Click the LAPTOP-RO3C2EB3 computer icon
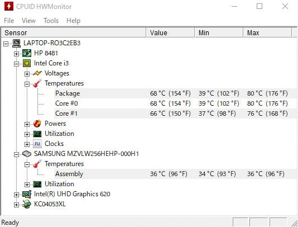The image size is (298, 227). click(x=16, y=43)
